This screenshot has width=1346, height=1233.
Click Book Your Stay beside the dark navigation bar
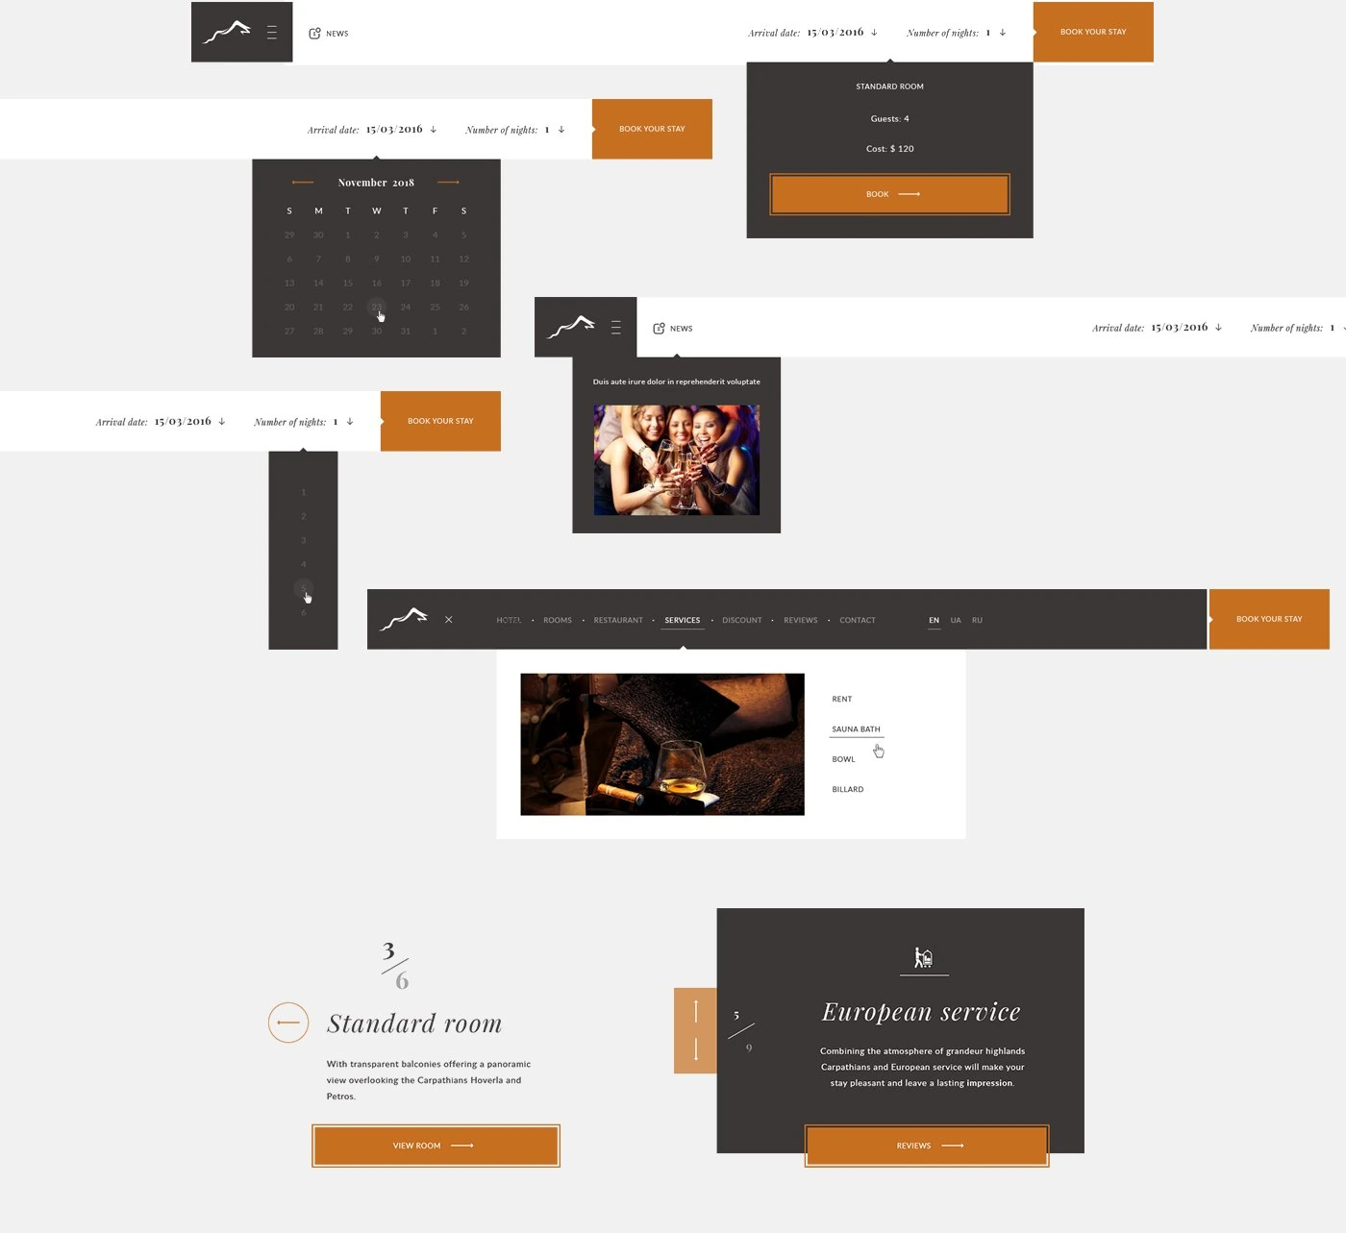click(x=1269, y=619)
